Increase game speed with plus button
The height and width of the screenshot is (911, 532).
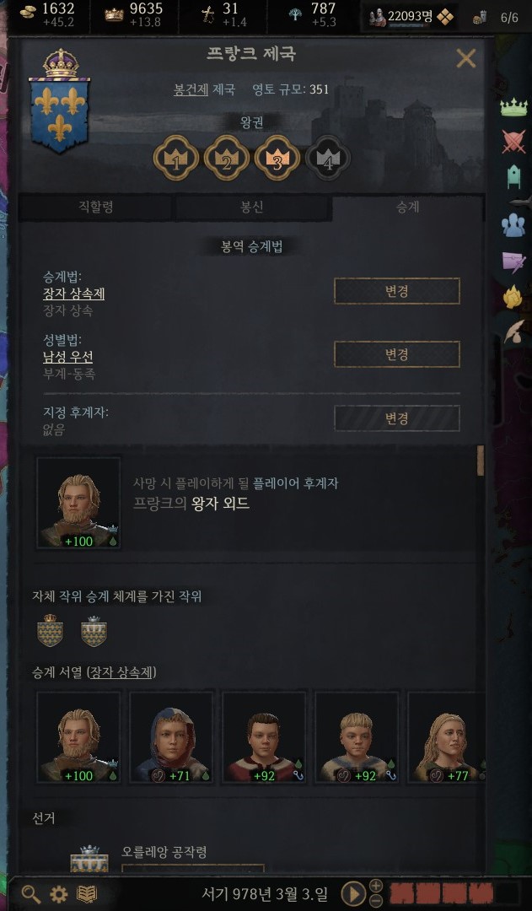pos(376,886)
